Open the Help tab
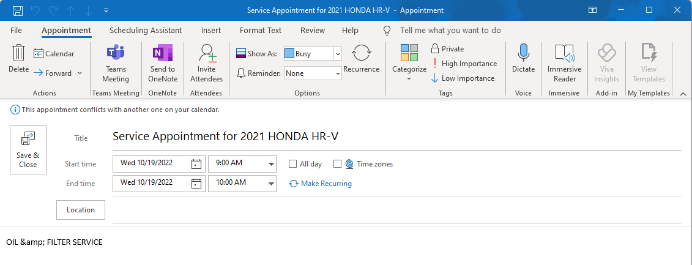This screenshot has height=265, width=692. [x=350, y=31]
